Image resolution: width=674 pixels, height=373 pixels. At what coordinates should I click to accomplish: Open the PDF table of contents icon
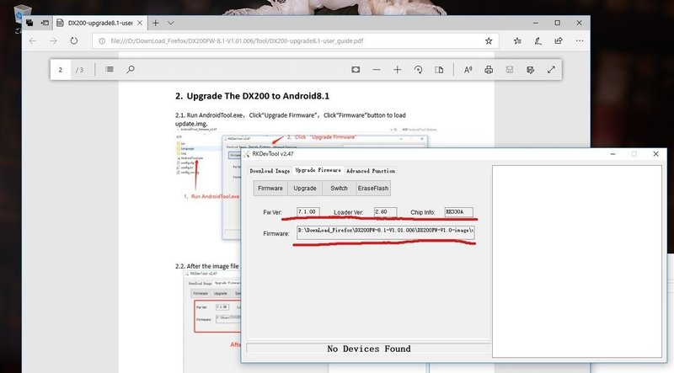[x=110, y=69]
